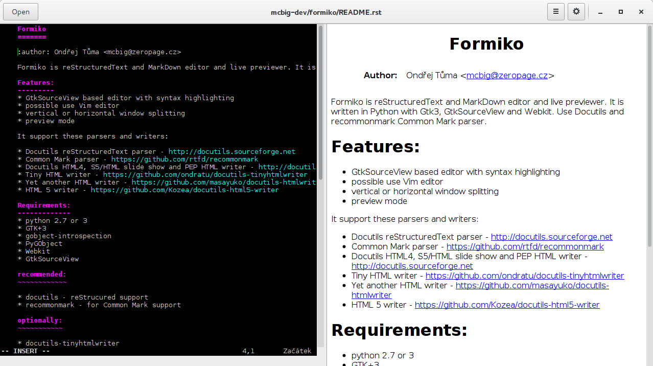
Task: Open the Tiny HTML writer GitHub link
Action: (526, 276)
